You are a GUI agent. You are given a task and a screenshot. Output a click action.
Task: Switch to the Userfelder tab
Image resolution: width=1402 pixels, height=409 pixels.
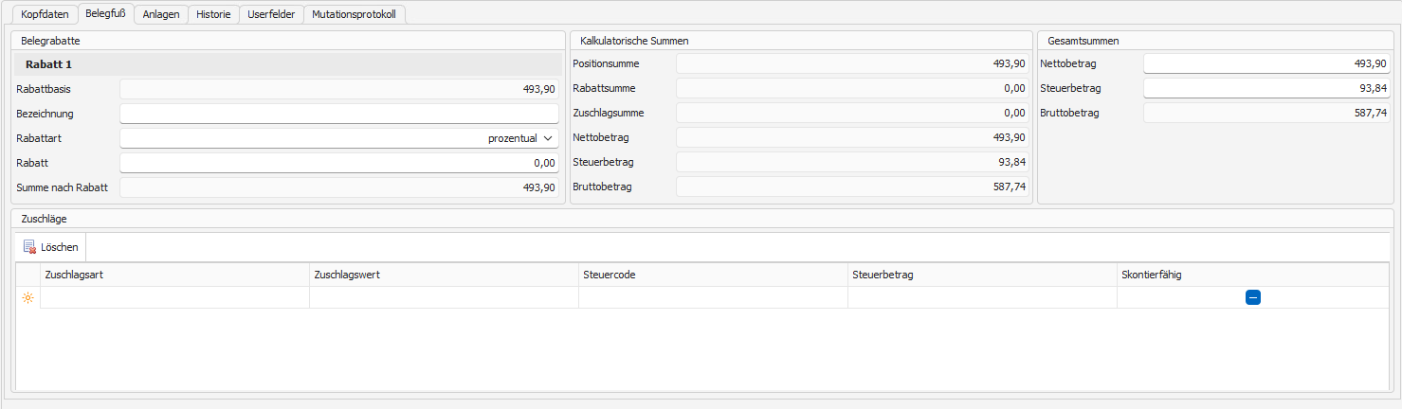(x=271, y=15)
